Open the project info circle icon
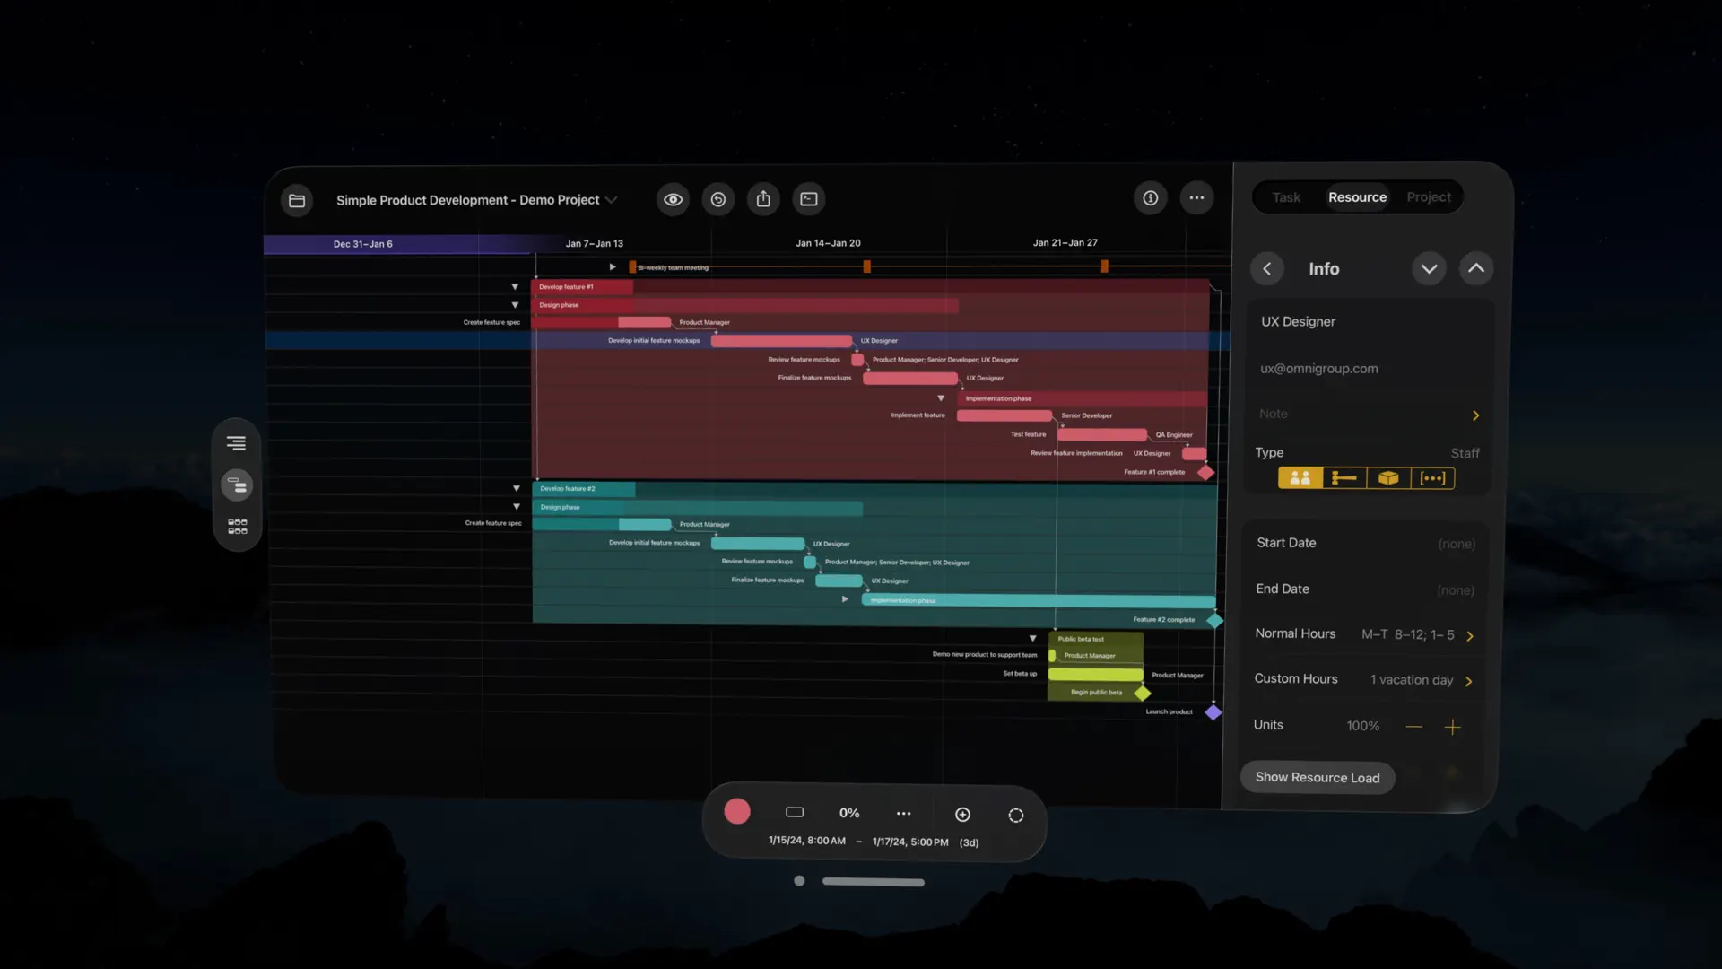The height and width of the screenshot is (969, 1722). coord(1151,198)
